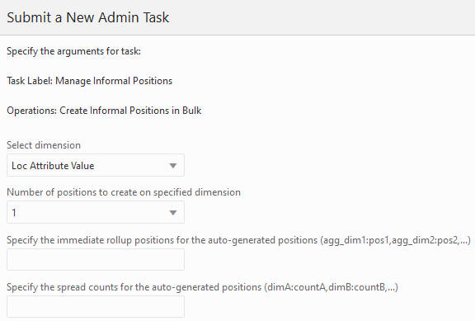
Task: Open the Select dimension dropdown arrow
Action: click(173, 166)
